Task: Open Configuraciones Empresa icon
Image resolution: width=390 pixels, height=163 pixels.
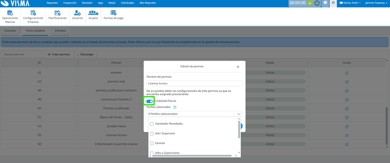Action: pyautogui.click(x=33, y=17)
